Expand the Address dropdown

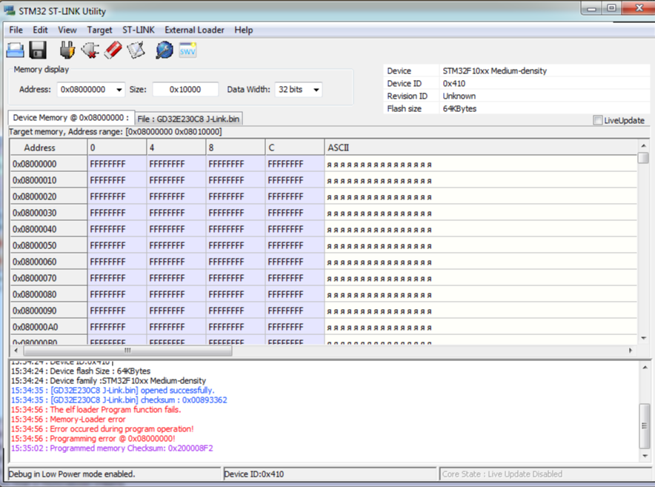click(x=119, y=90)
